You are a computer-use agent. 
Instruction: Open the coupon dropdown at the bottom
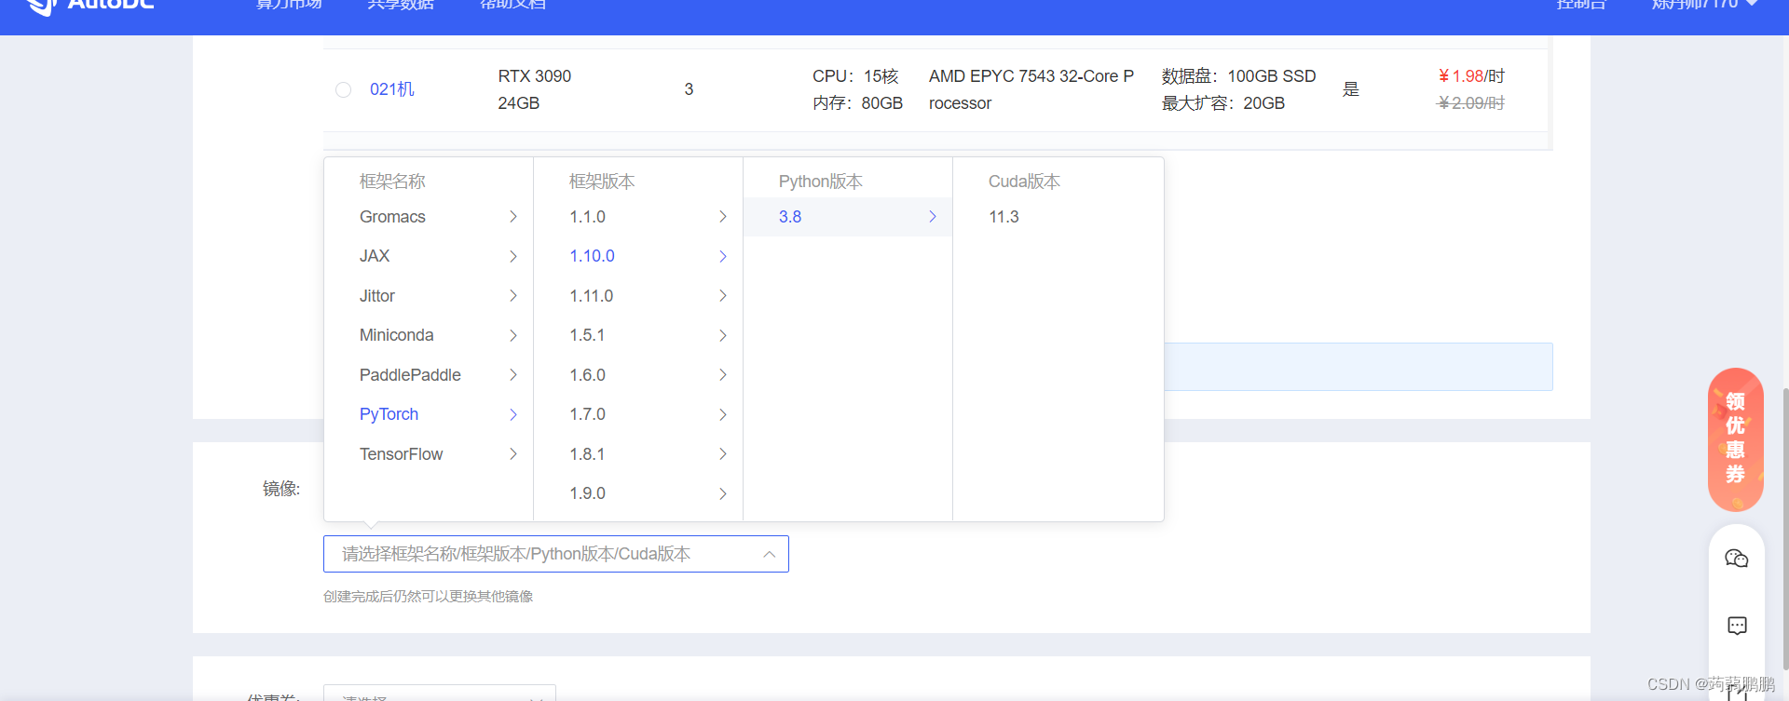(x=440, y=694)
